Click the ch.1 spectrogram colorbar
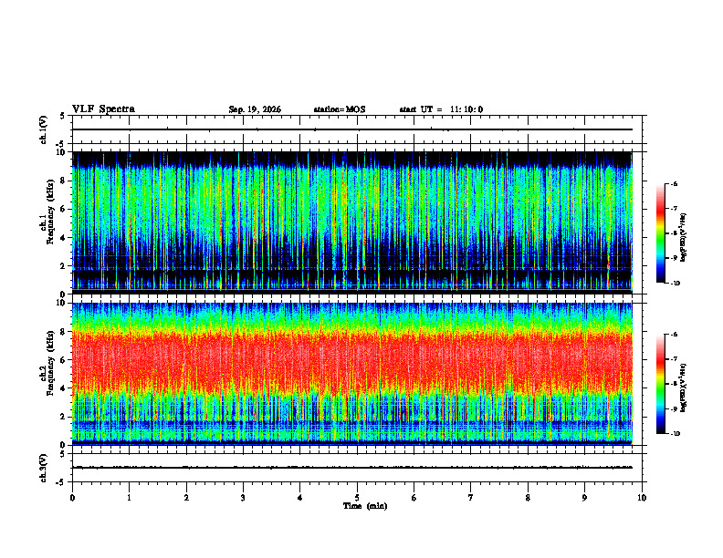The height and width of the screenshot is (558, 723). point(660,233)
